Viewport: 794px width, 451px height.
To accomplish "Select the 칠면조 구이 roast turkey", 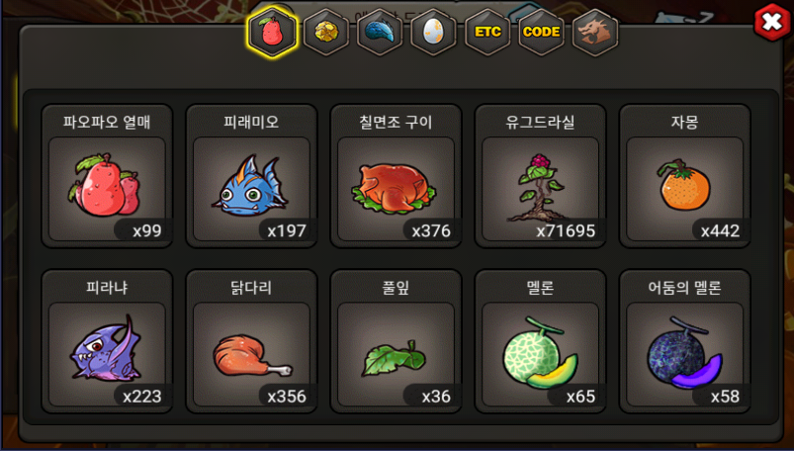I will click(396, 176).
